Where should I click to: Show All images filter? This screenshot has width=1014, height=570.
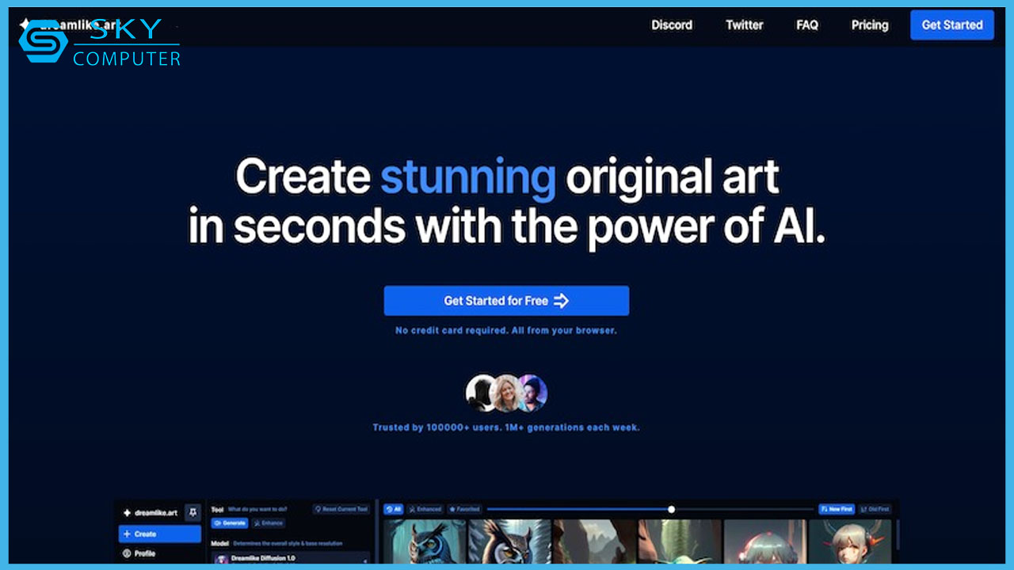pos(393,509)
